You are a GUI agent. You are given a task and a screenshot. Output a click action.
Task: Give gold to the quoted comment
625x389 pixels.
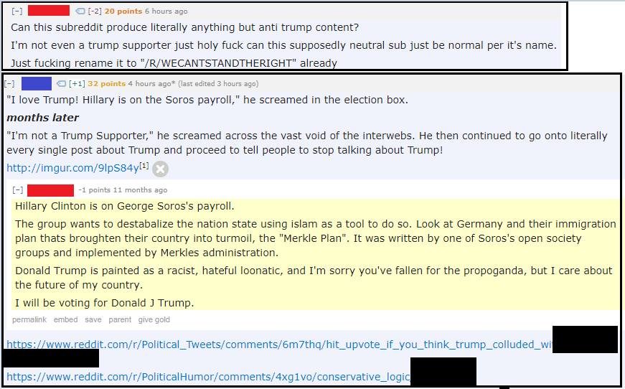[154, 319]
